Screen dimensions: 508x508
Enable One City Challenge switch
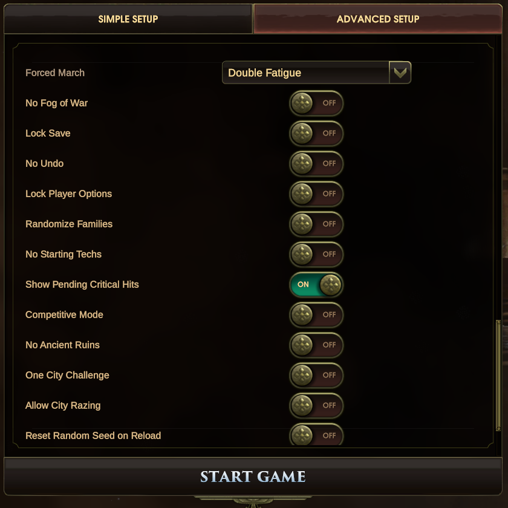(x=316, y=375)
